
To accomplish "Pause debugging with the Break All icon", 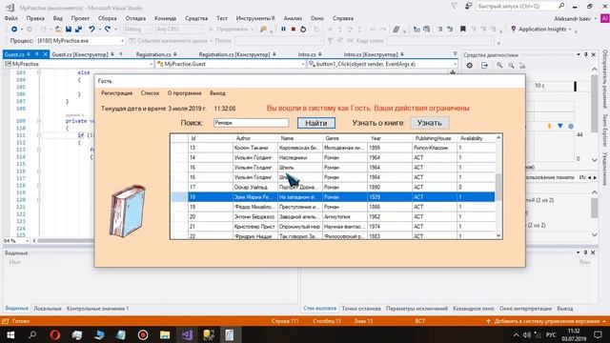I will point(283,30).
